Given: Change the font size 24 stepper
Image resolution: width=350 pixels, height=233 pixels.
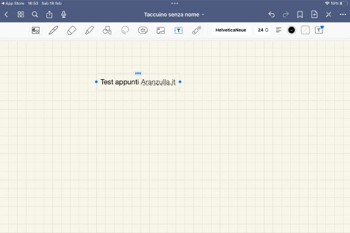Looking at the screenshot, I should click(x=263, y=30).
